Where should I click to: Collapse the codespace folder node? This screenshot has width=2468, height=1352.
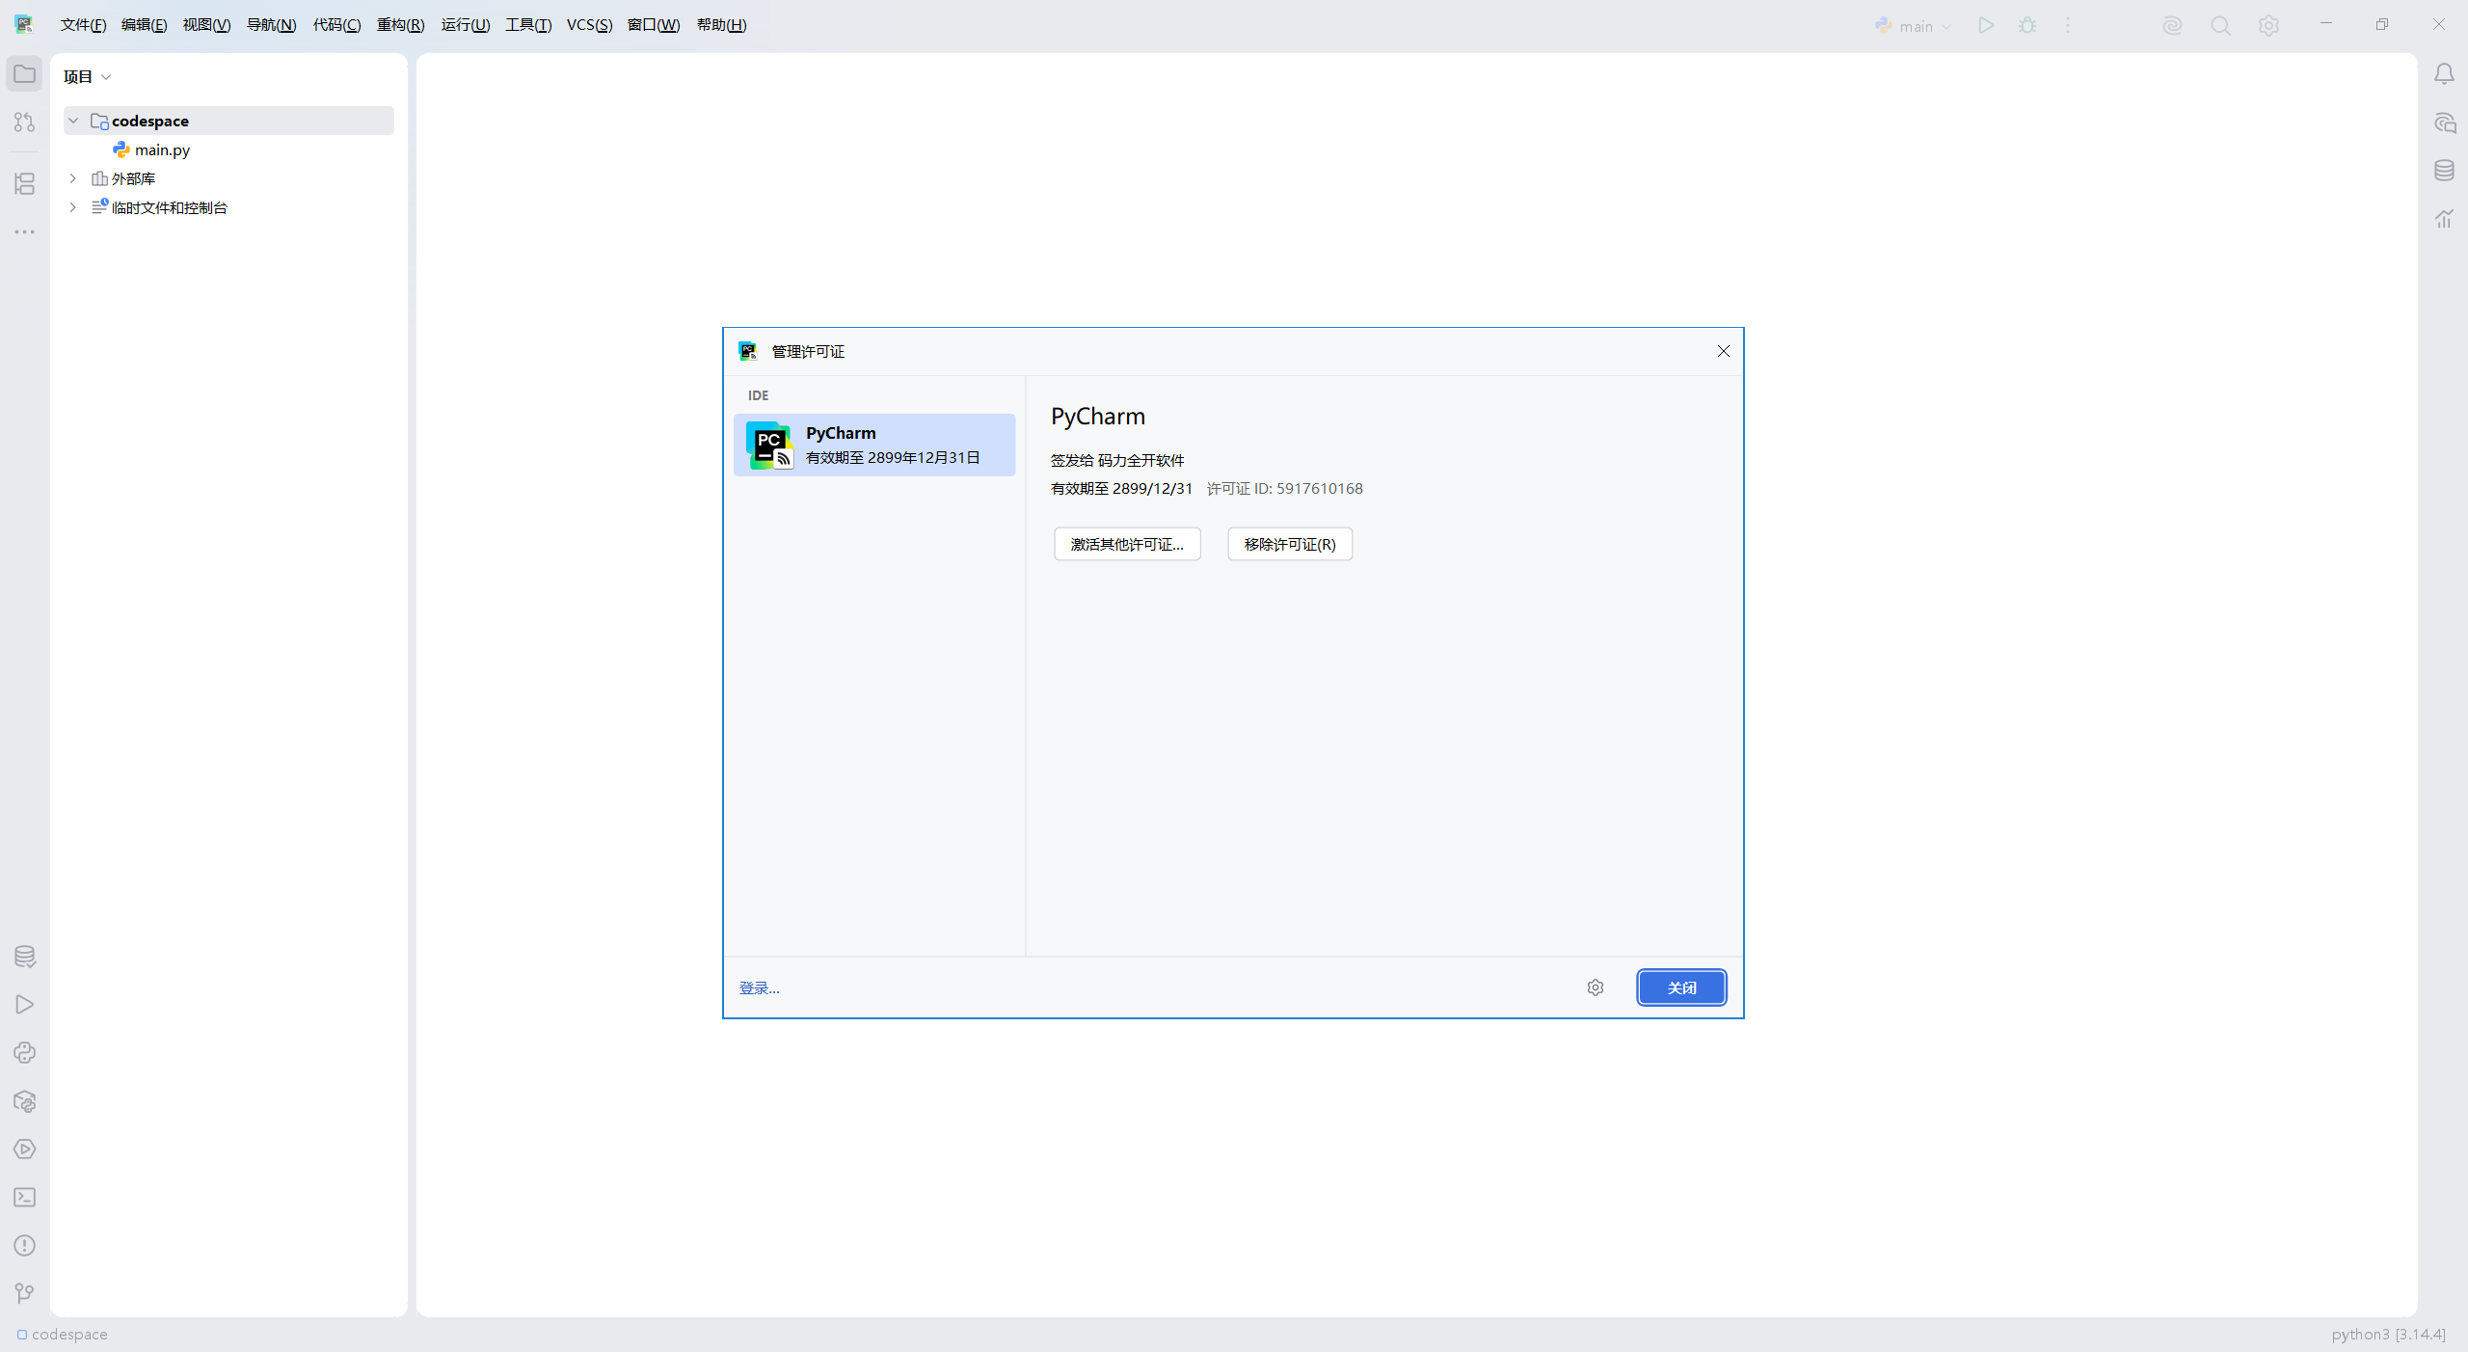coord(73,121)
